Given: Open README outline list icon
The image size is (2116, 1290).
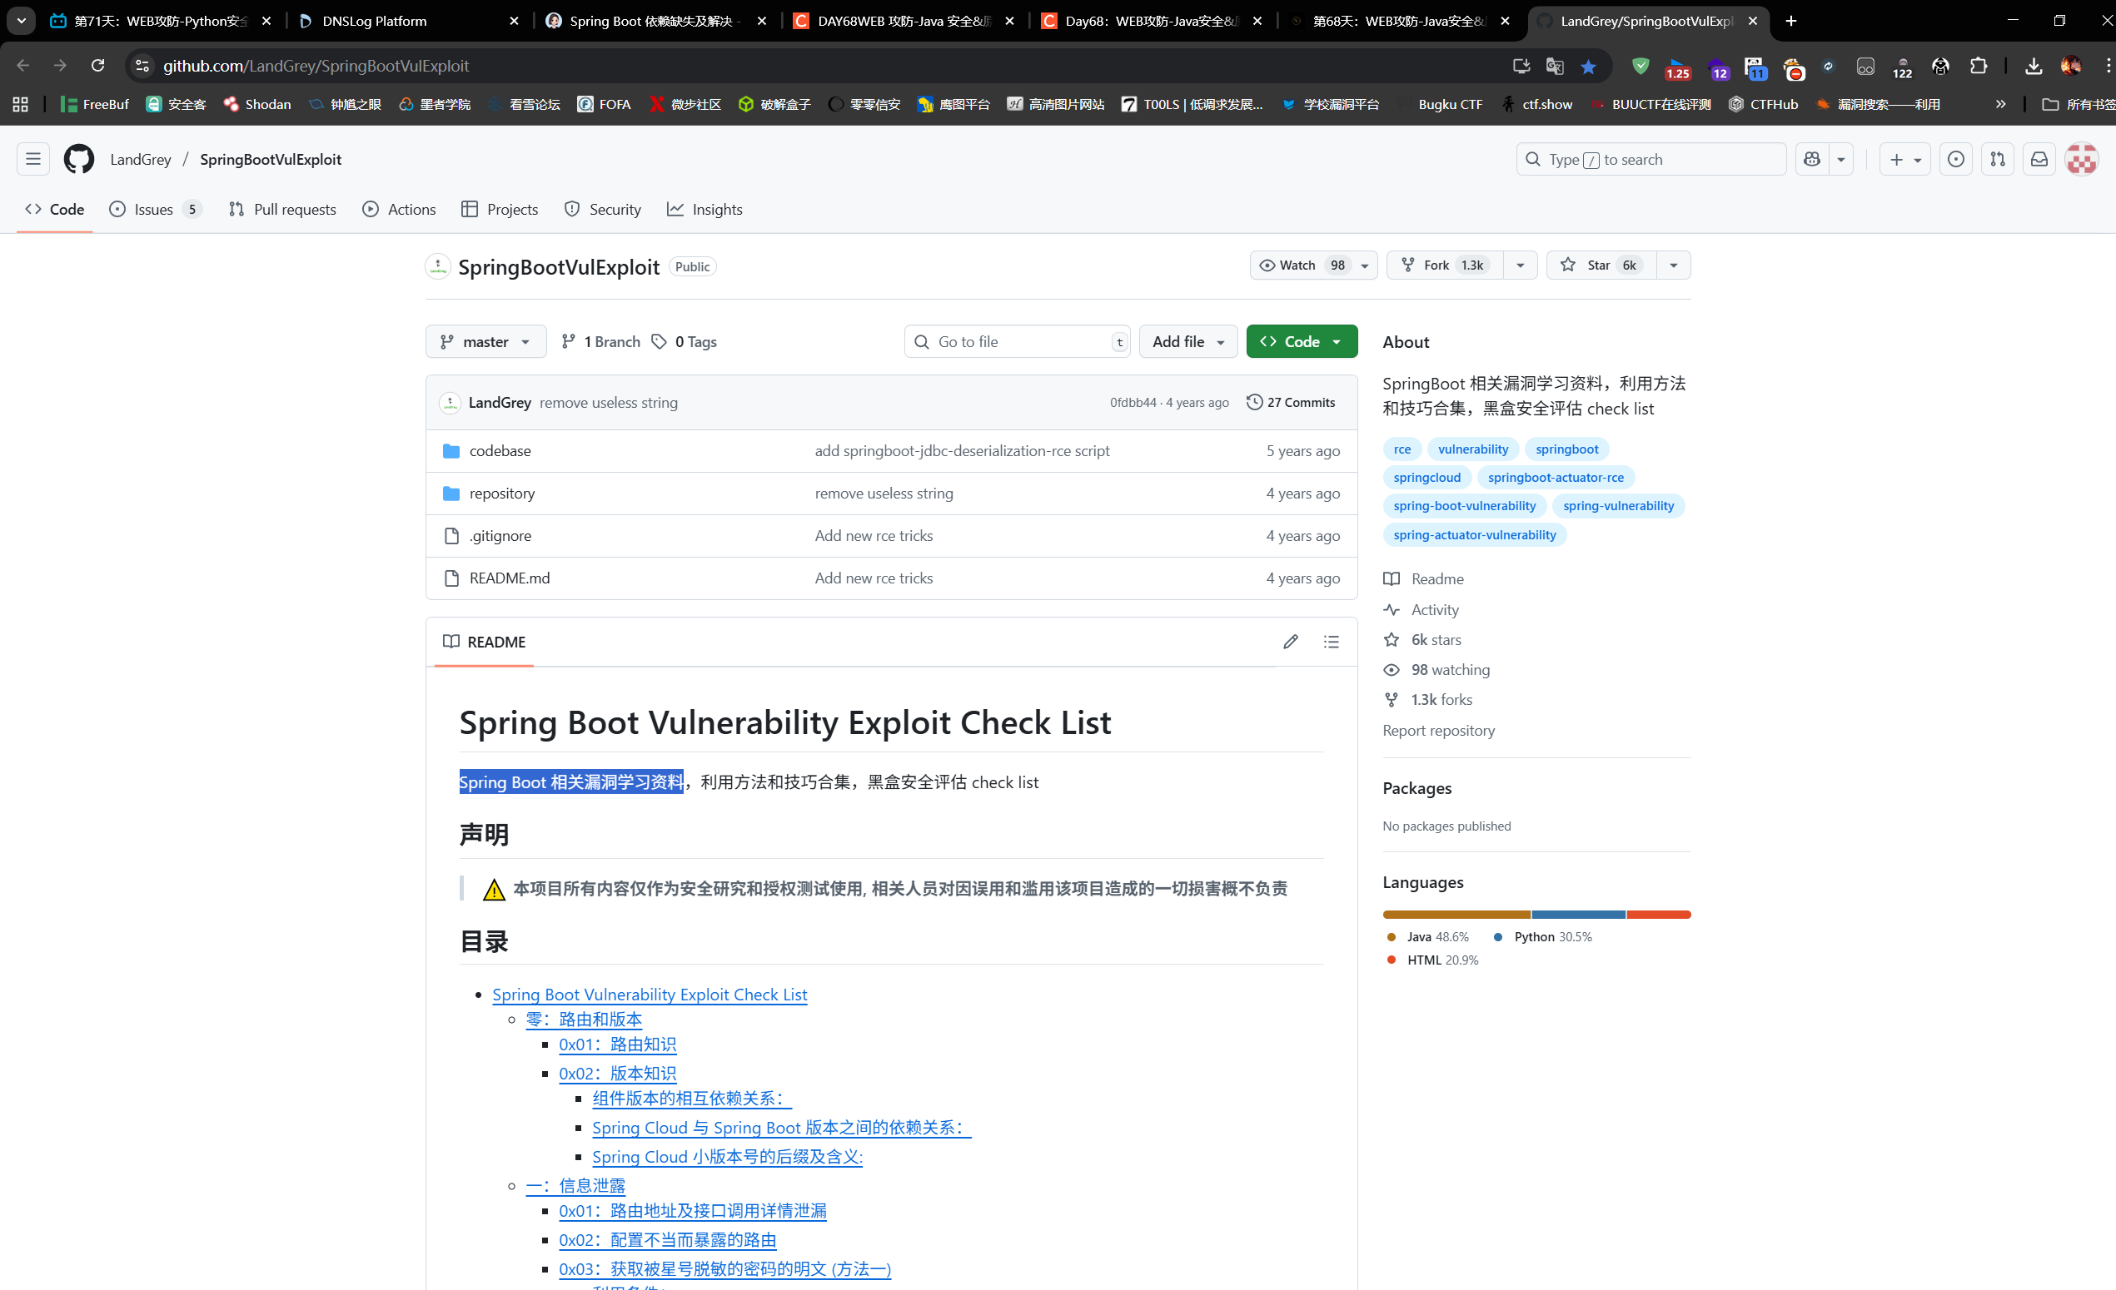Looking at the screenshot, I should point(1331,641).
